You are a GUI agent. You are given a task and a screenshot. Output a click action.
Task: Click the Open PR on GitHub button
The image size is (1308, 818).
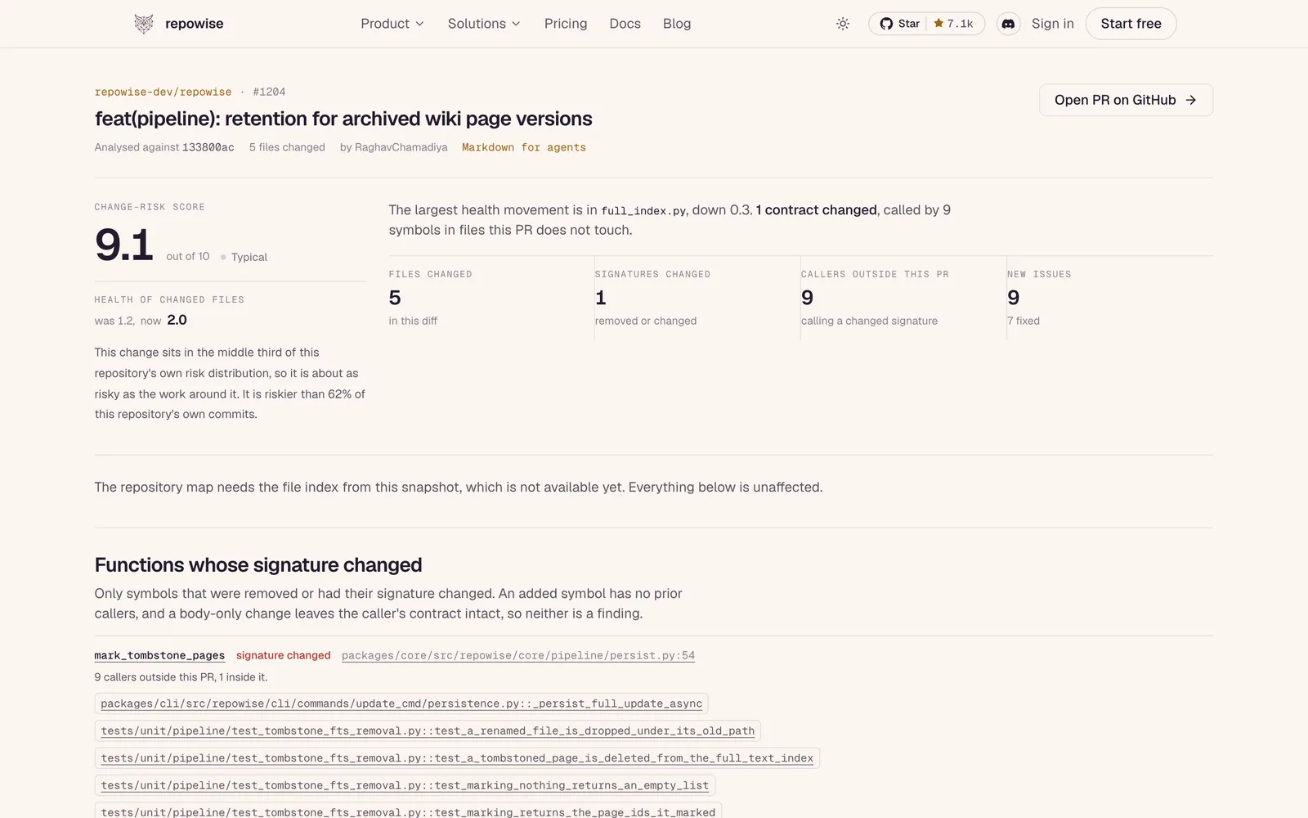1126,100
